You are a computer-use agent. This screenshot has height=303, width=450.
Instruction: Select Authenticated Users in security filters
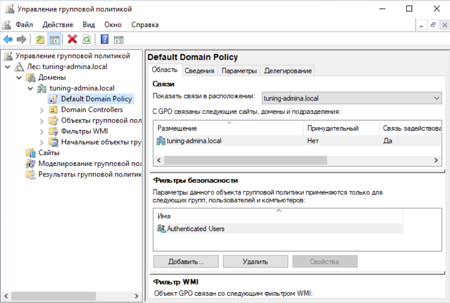click(x=196, y=229)
